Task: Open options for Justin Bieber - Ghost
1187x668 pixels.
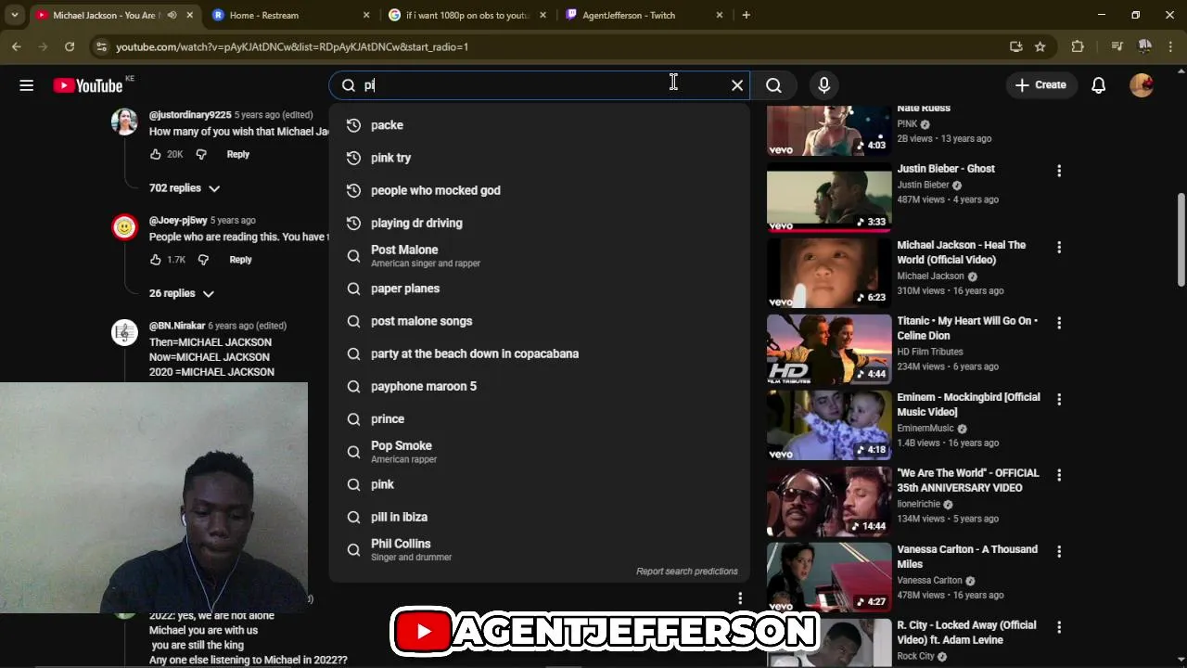Action: point(1059,171)
